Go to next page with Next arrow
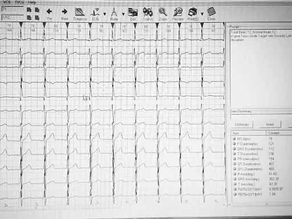The image size is (292, 219). pyautogui.click(x=64, y=14)
